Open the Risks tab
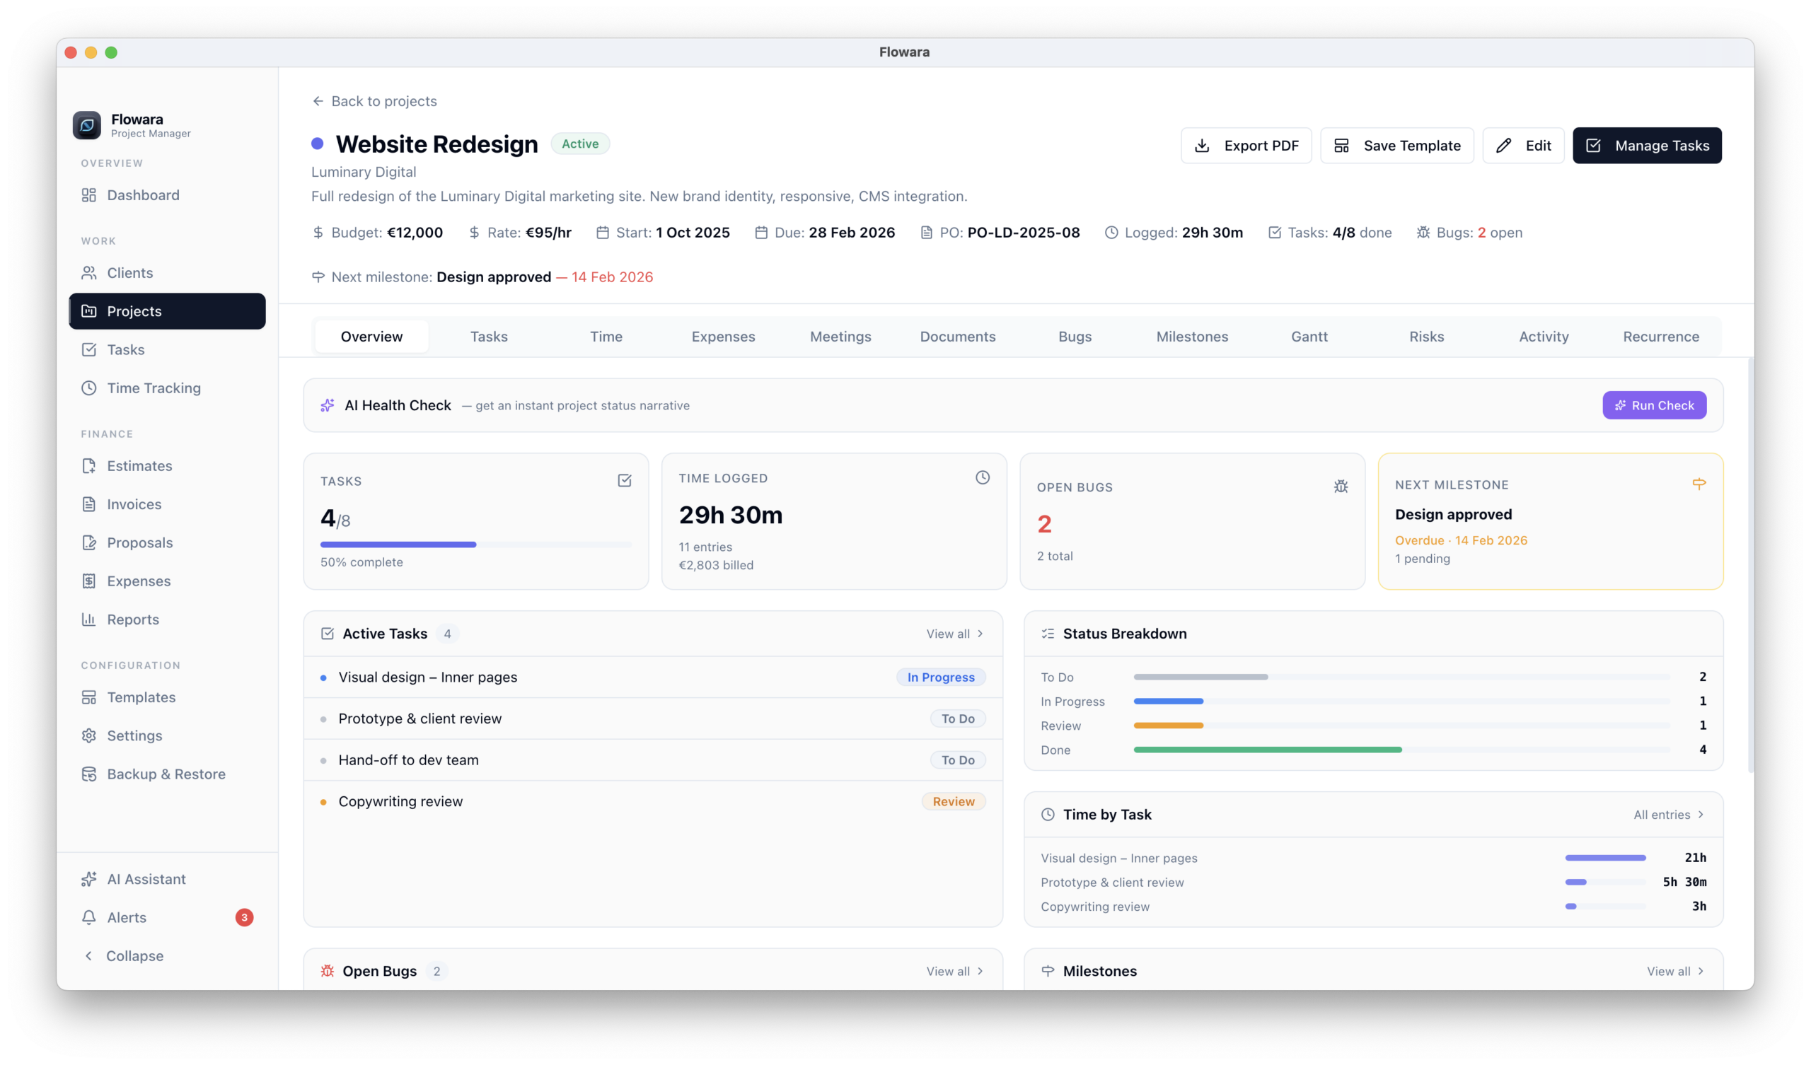This screenshot has width=1811, height=1065. 1427,337
